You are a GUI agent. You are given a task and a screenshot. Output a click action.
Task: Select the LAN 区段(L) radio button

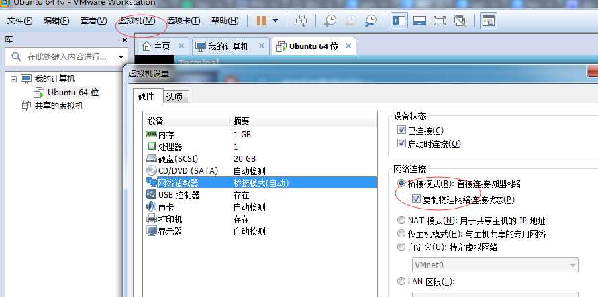pos(401,282)
